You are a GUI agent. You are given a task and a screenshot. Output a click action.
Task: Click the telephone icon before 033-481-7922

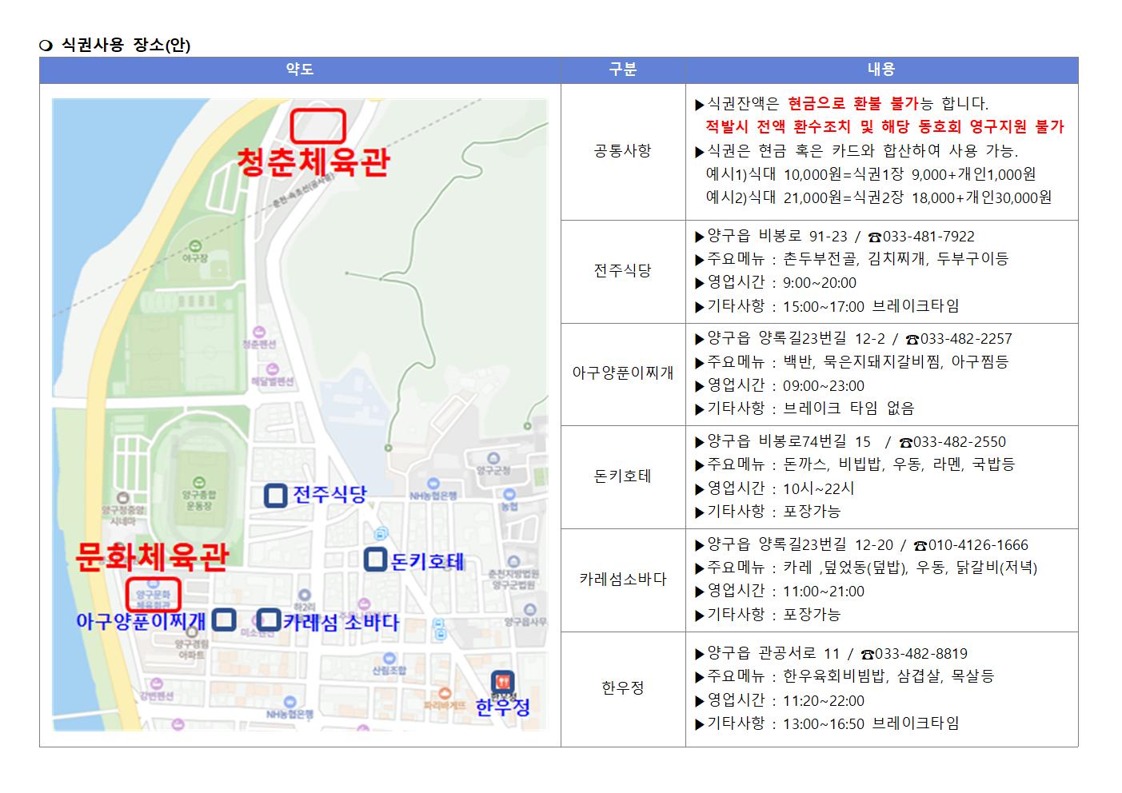(874, 237)
